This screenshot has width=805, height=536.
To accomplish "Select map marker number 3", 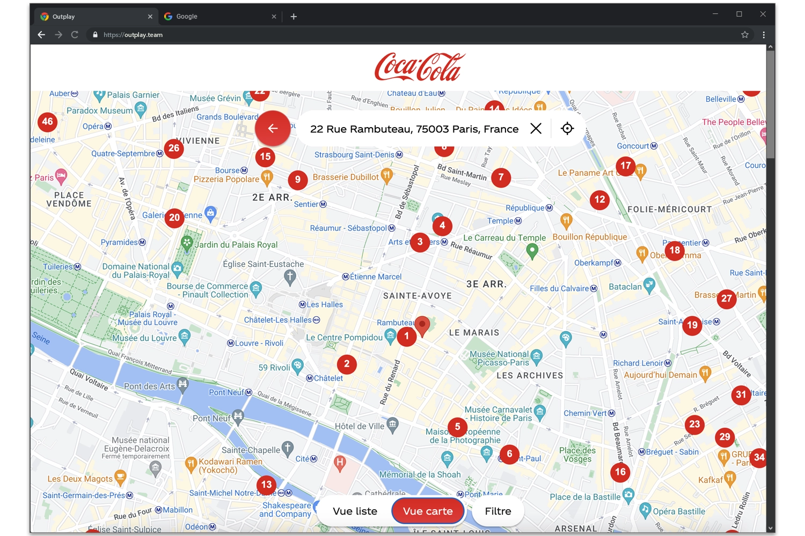I will 420,242.
